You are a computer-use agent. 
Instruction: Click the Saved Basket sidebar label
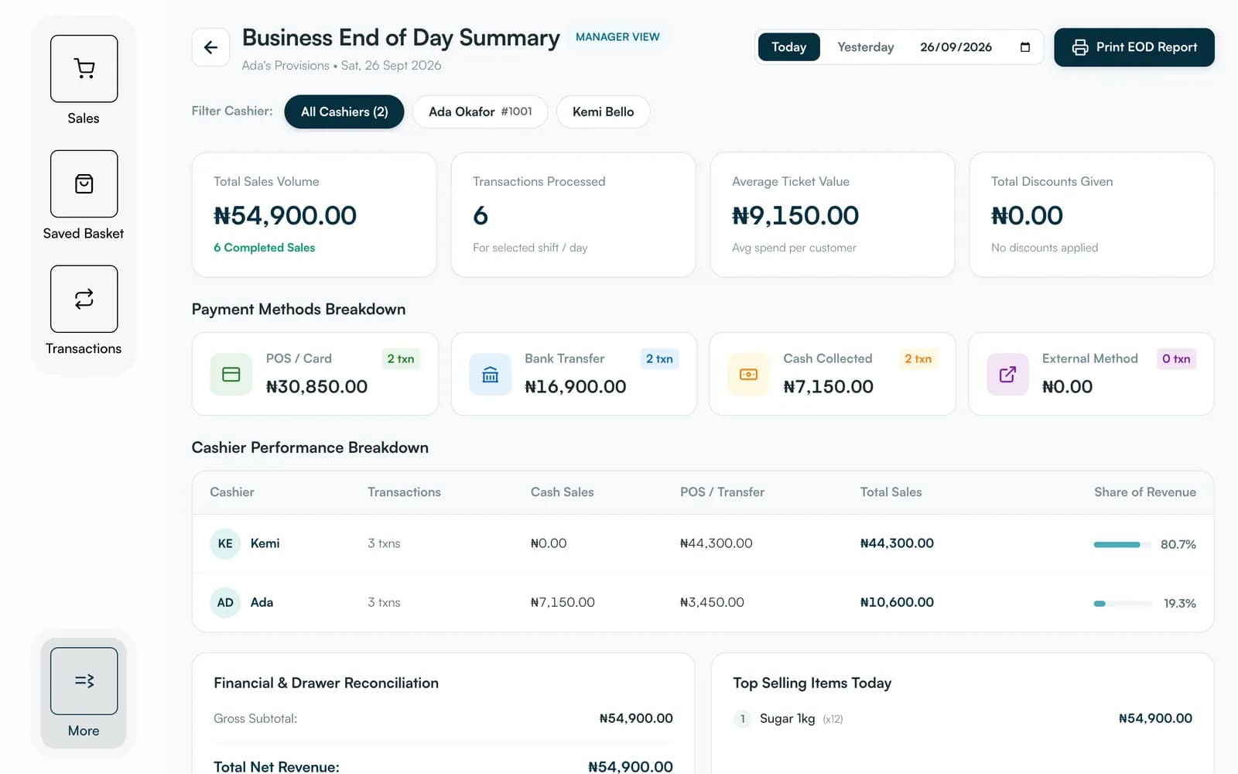click(x=84, y=234)
